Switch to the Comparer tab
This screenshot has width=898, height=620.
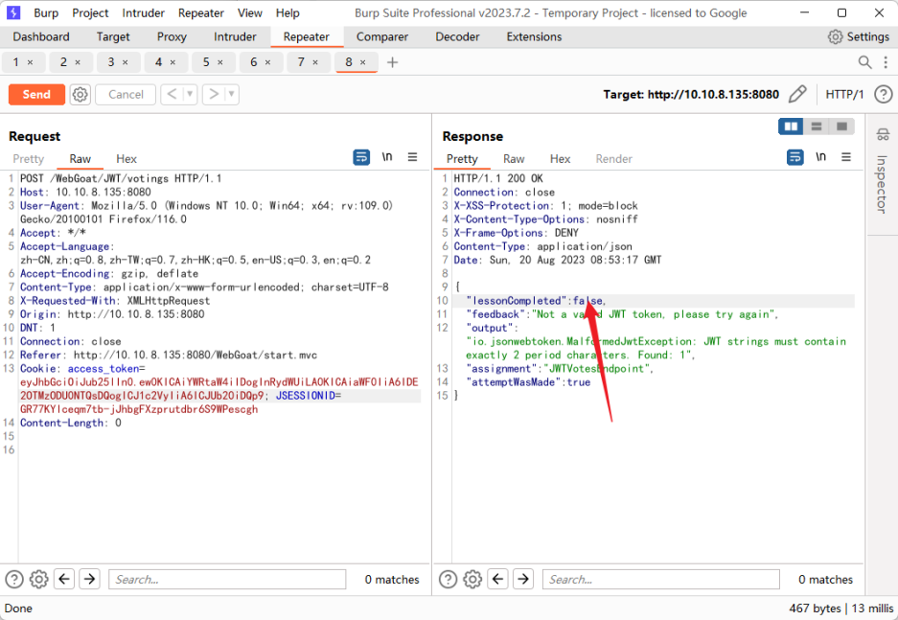(382, 36)
